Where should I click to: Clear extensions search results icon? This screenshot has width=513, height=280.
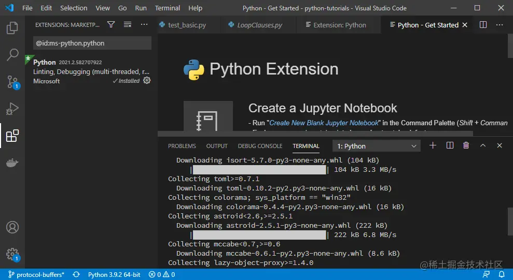click(128, 24)
